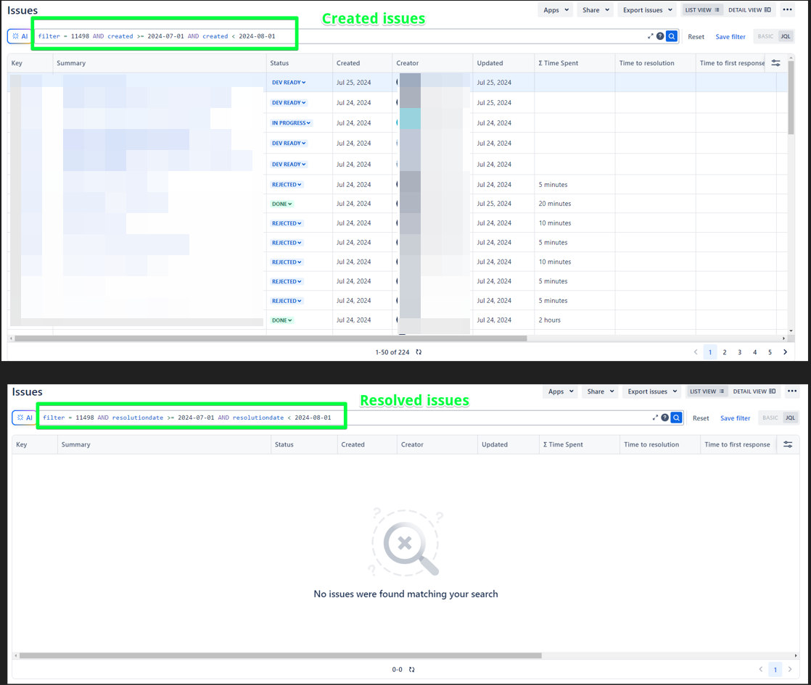Open the Share menu
The height and width of the screenshot is (685, 811).
596,9
